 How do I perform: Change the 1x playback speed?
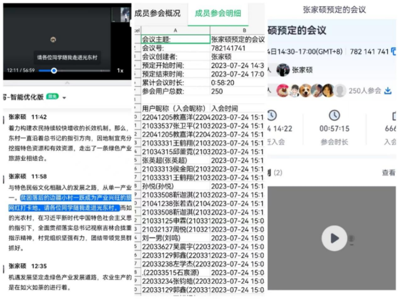click(120, 71)
